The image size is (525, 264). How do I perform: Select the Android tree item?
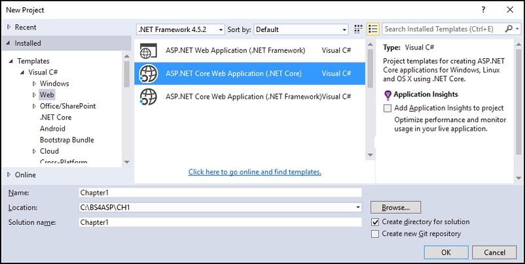52,129
